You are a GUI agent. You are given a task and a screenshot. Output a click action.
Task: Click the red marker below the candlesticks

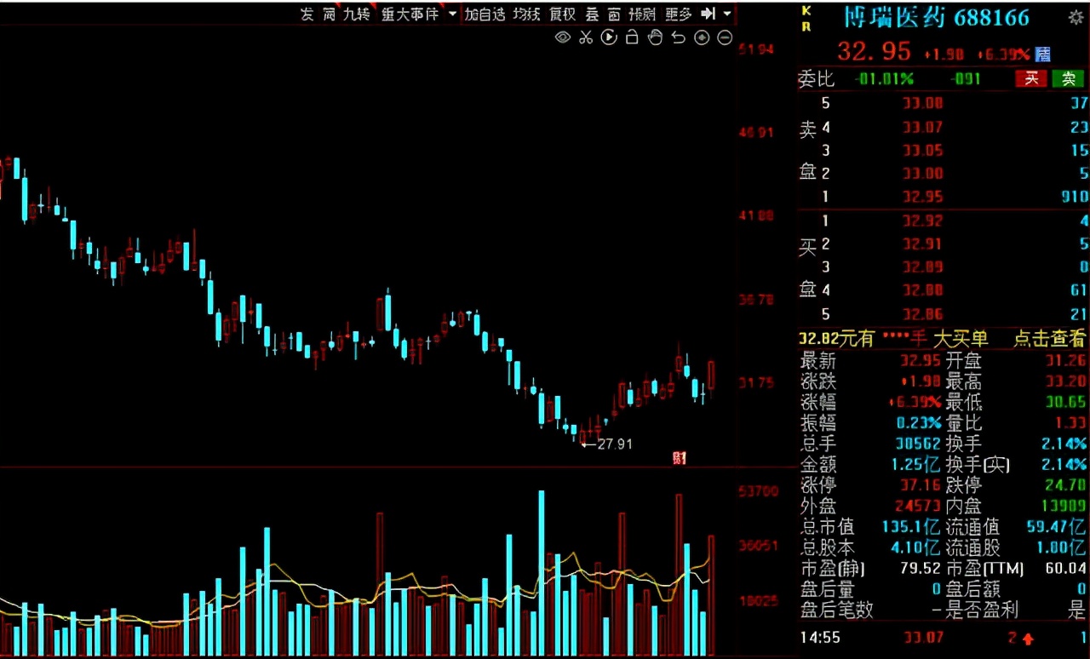coord(680,458)
